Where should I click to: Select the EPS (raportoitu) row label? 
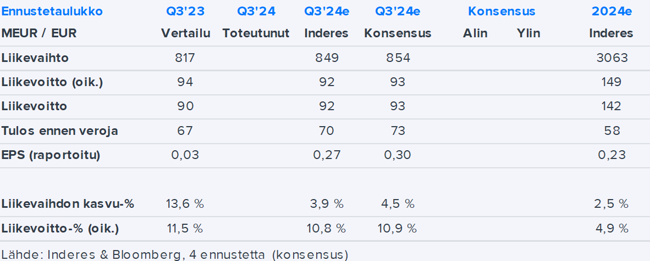tap(51, 155)
